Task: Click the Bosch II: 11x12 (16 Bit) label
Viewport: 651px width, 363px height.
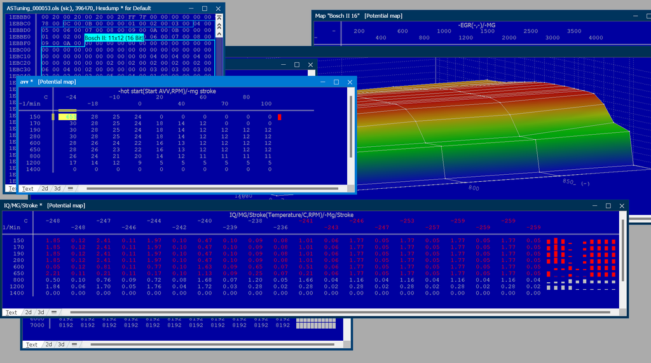Action: 114,38
